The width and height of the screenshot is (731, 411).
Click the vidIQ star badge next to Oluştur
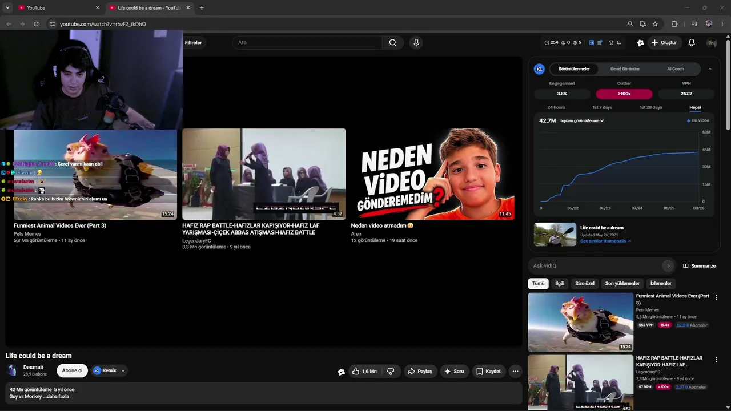(x=641, y=42)
